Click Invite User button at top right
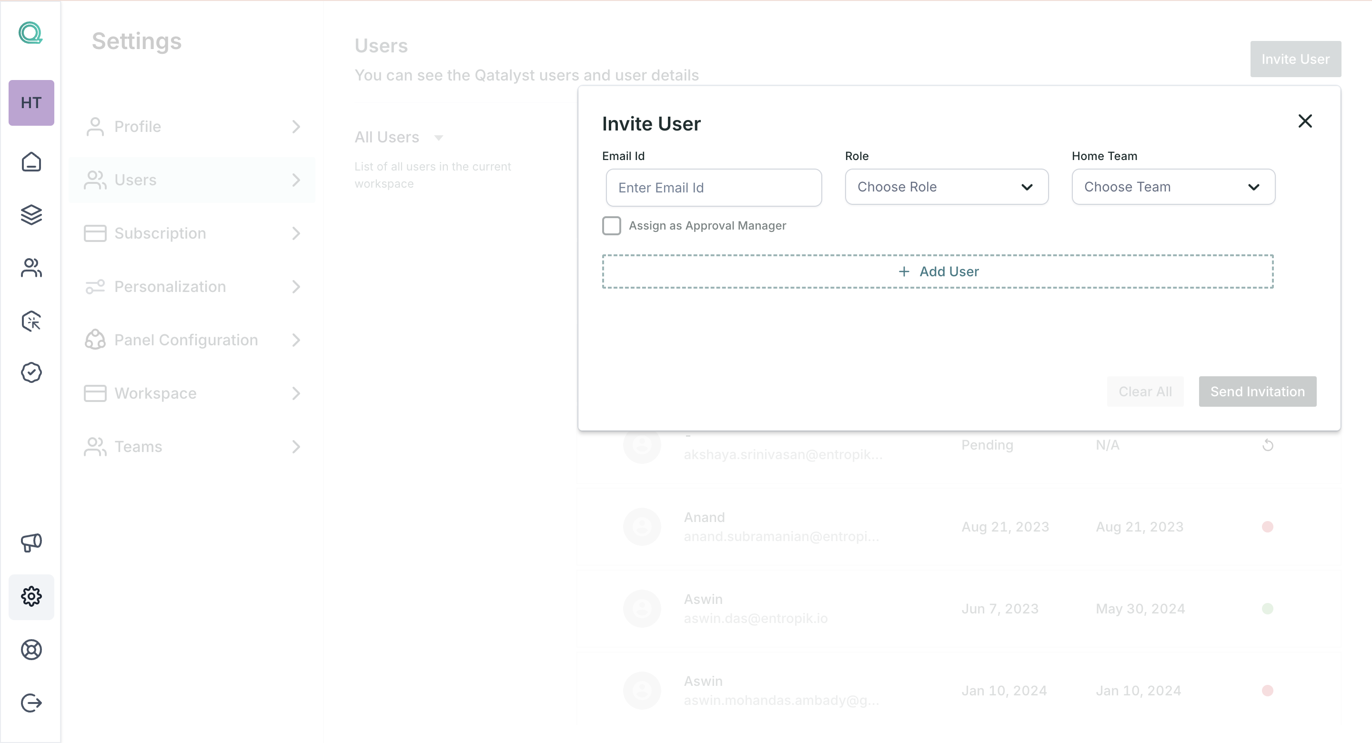The image size is (1372, 743). 1295,59
